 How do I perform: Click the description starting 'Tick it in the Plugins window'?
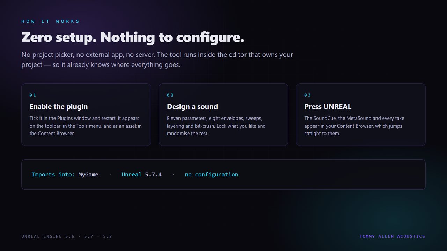(86, 126)
